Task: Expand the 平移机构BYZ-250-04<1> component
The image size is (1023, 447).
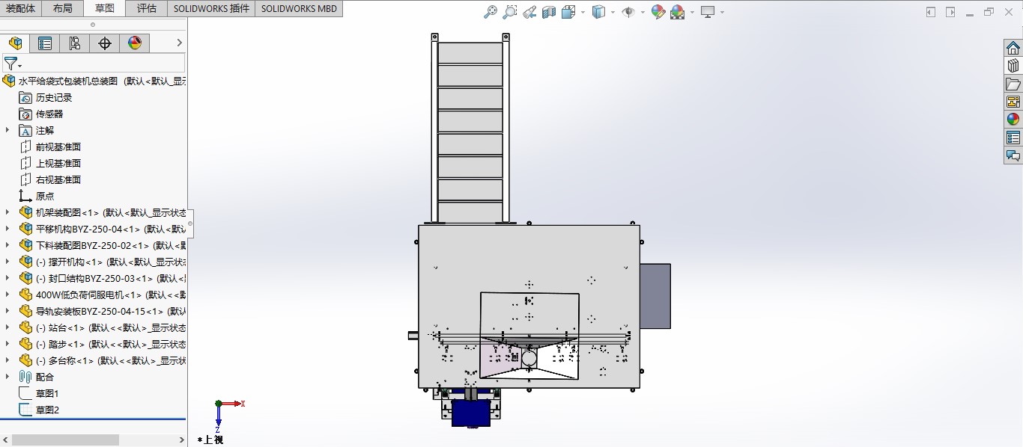Action: tap(7, 229)
